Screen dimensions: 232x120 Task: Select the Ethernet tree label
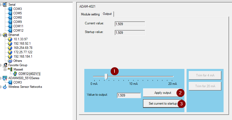[14, 35]
